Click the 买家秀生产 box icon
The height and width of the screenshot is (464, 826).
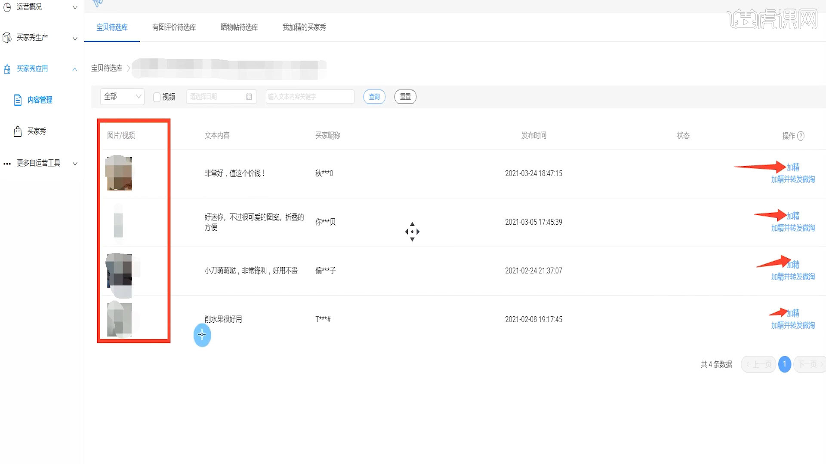click(x=7, y=38)
